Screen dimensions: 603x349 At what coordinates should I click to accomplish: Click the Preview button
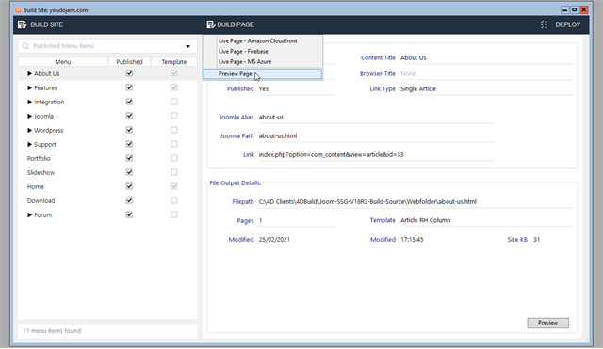tap(547, 323)
